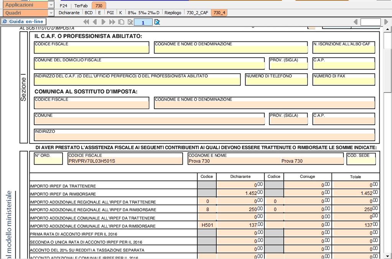Go to the next page with the right arrow
Viewport: 392px width, 259px height.
point(103,22)
